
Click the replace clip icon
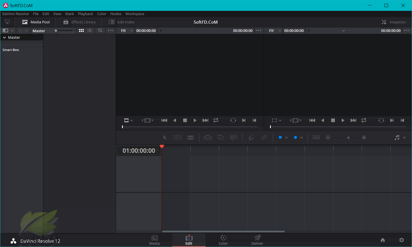click(x=234, y=138)
